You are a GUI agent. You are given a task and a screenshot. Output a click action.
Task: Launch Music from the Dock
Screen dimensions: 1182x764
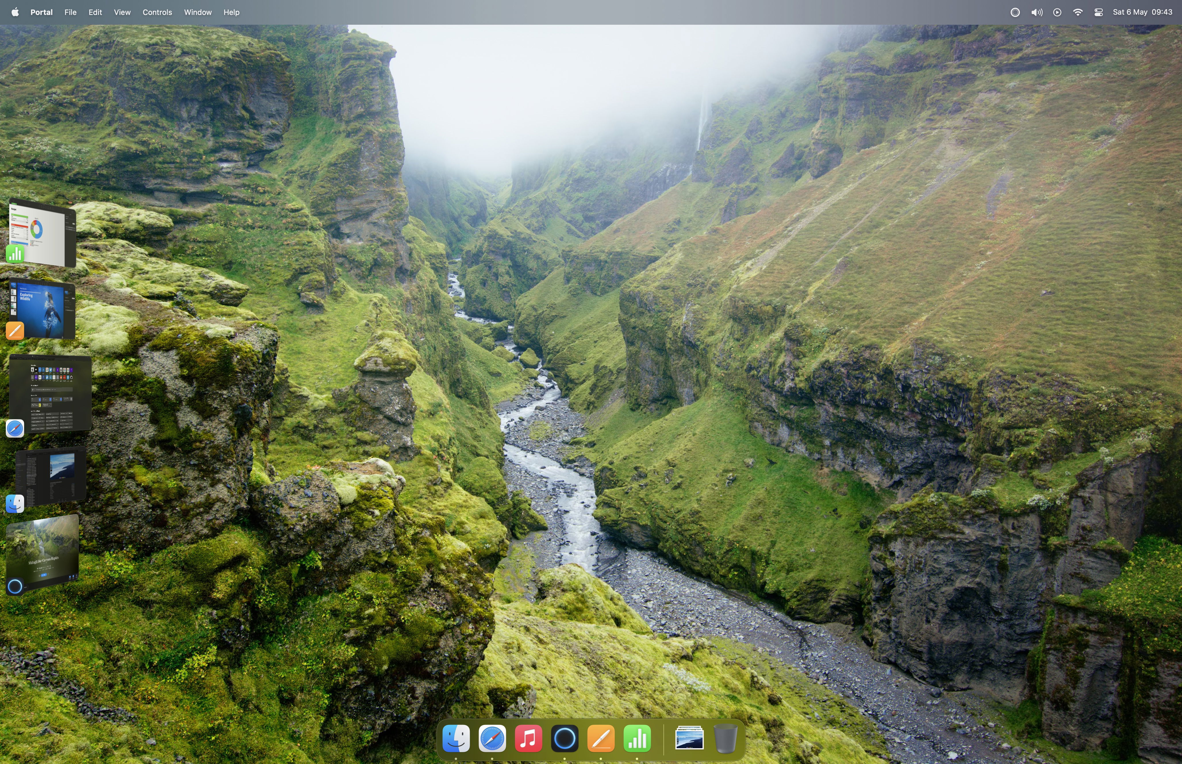pos(528,738)
